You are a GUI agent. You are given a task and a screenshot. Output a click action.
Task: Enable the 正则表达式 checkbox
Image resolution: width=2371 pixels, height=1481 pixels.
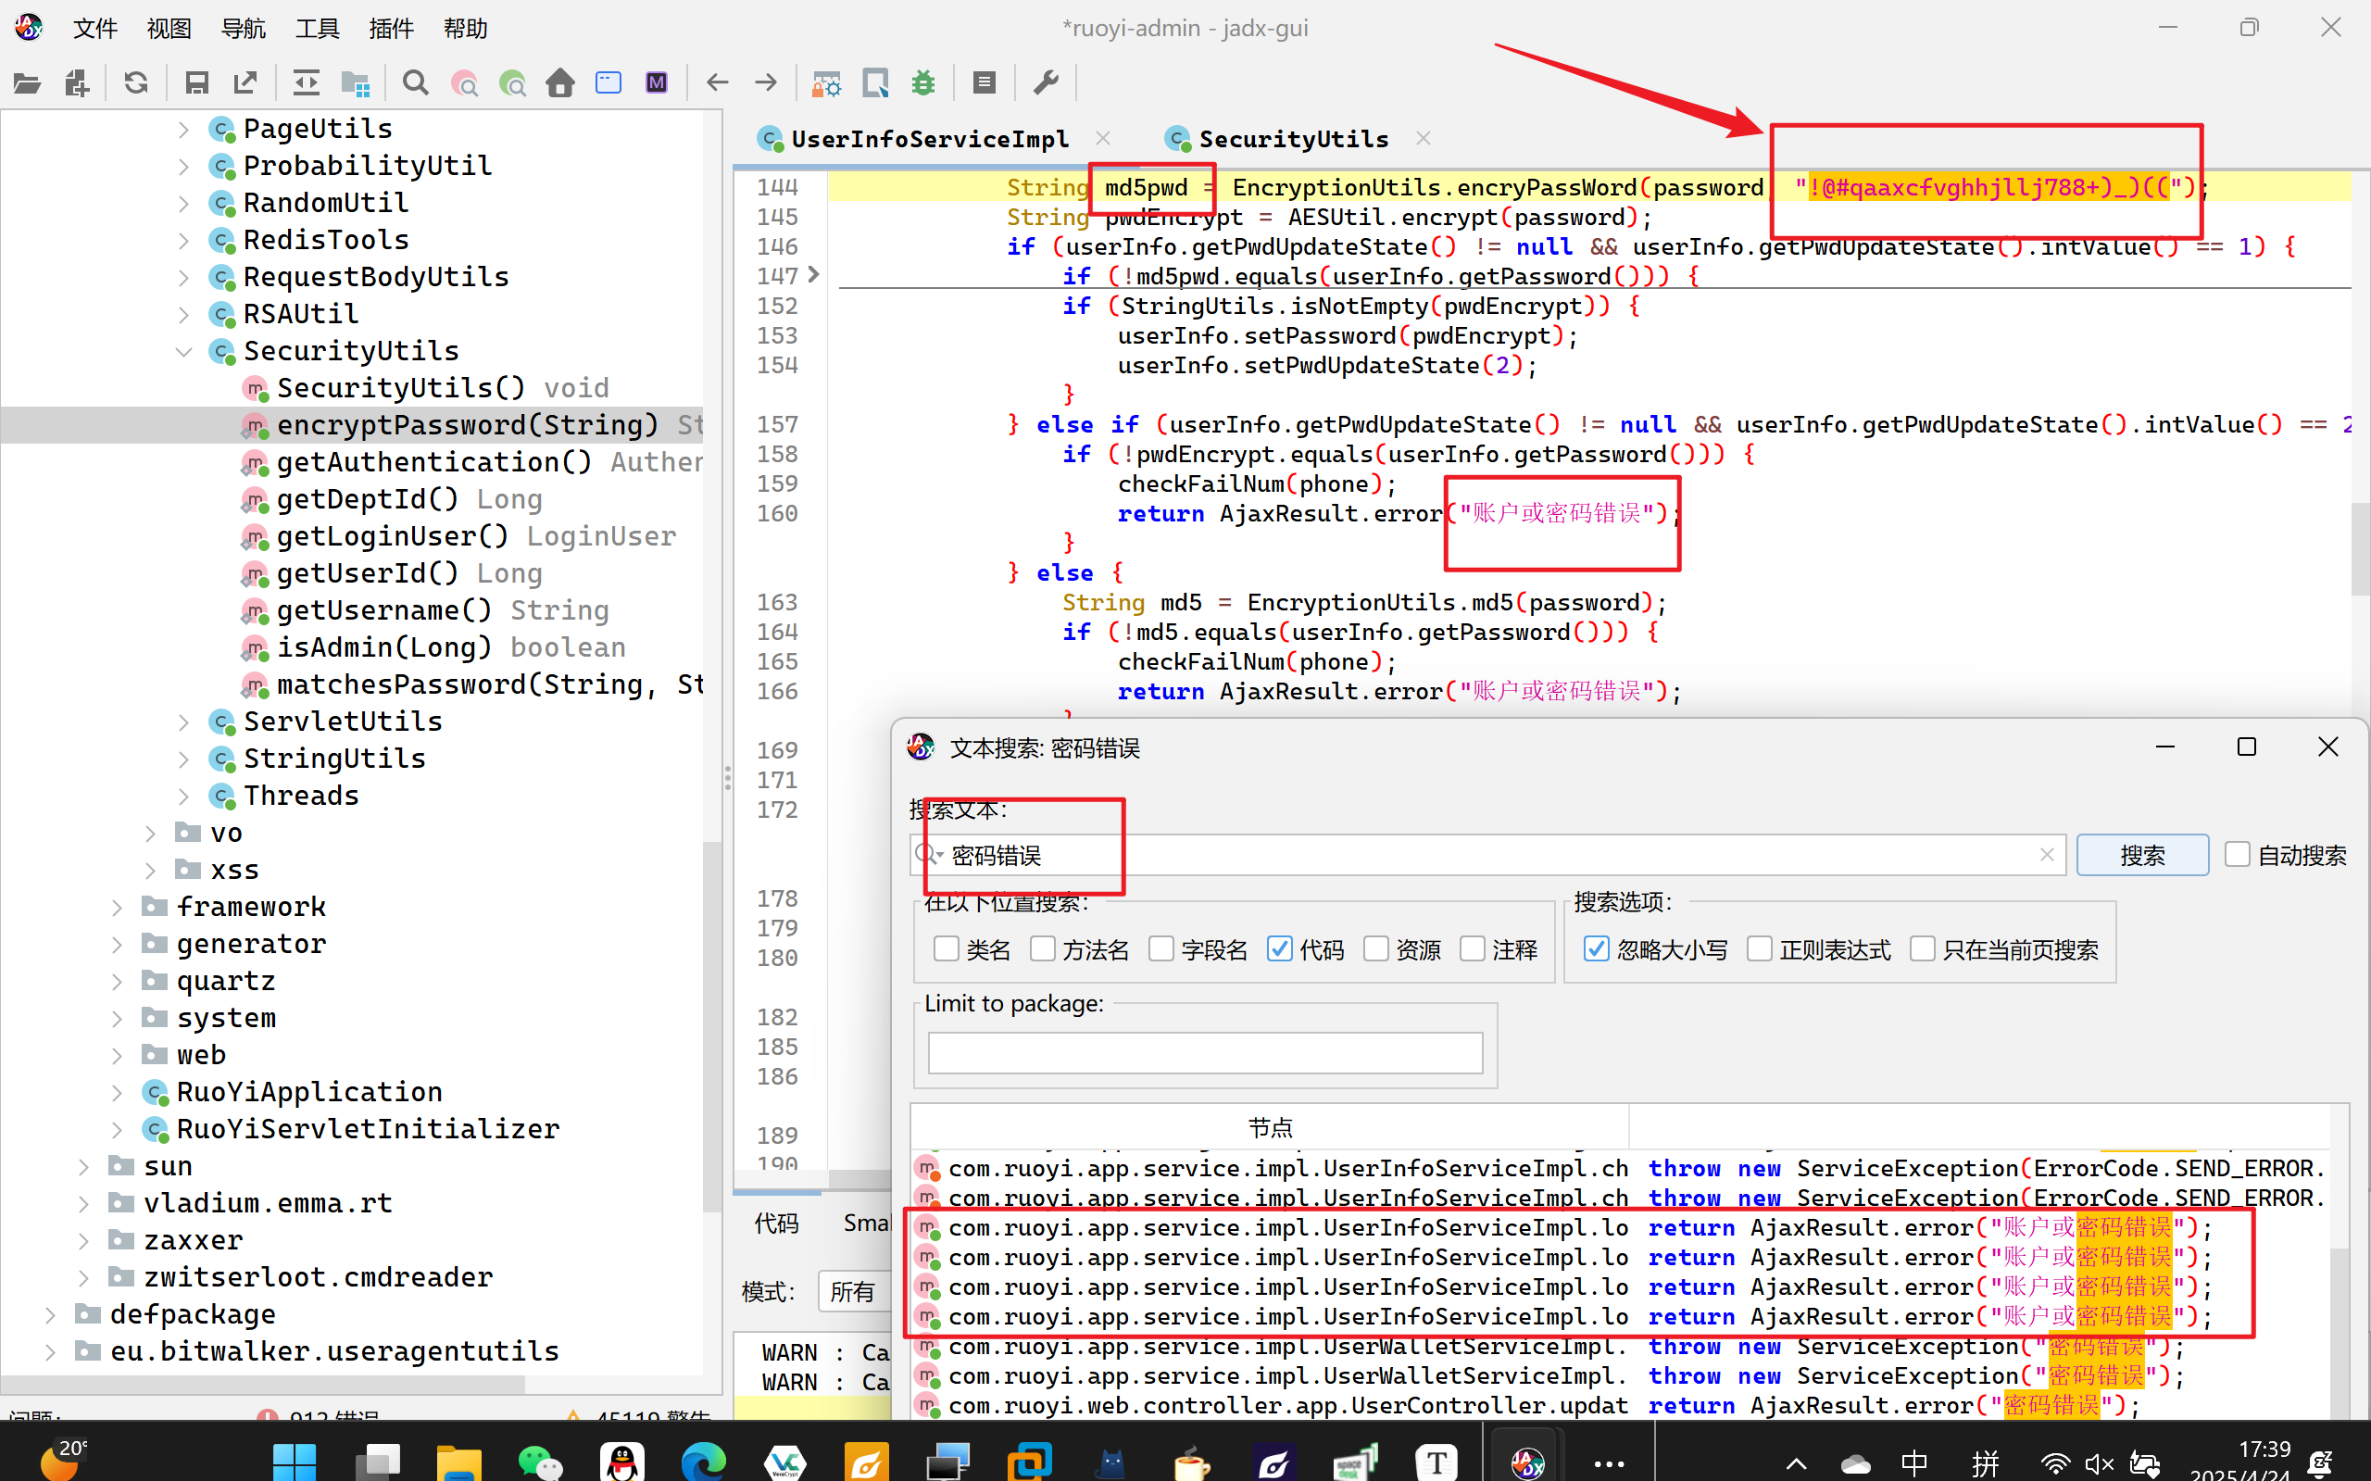point(1759,948)
